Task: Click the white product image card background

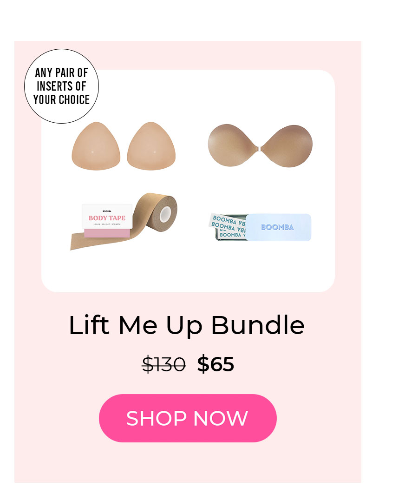Action: [188, 271]
